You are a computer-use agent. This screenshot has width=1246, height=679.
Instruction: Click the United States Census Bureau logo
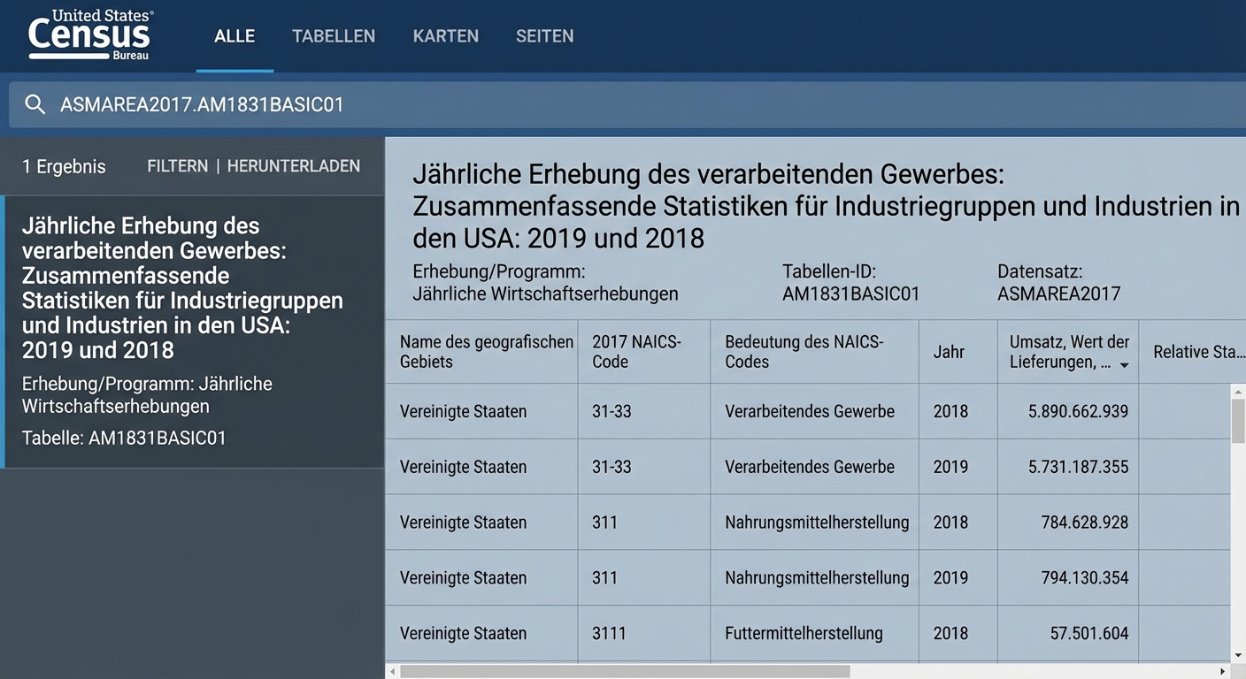90,35
